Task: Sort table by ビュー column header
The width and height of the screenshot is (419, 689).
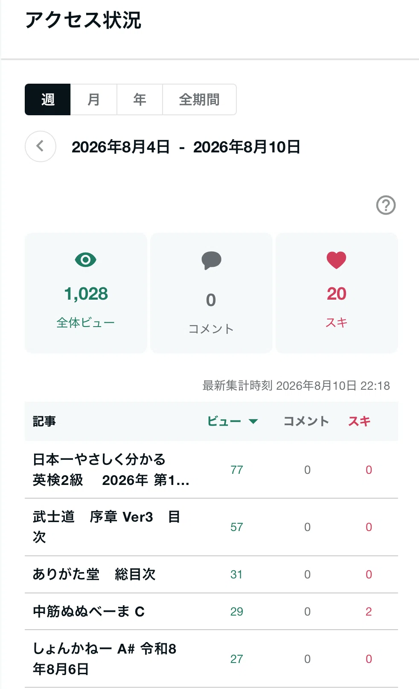Action: tap(224, 421)
